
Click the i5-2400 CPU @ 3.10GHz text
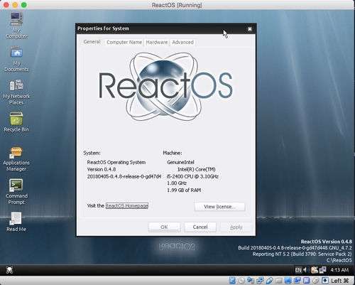(192, 176)
